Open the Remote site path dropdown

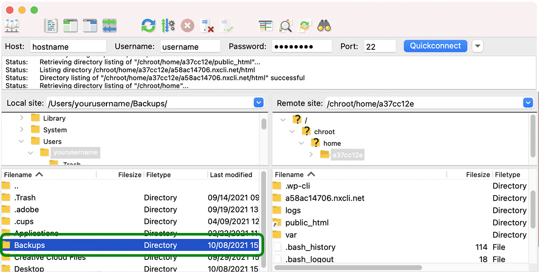528,102
